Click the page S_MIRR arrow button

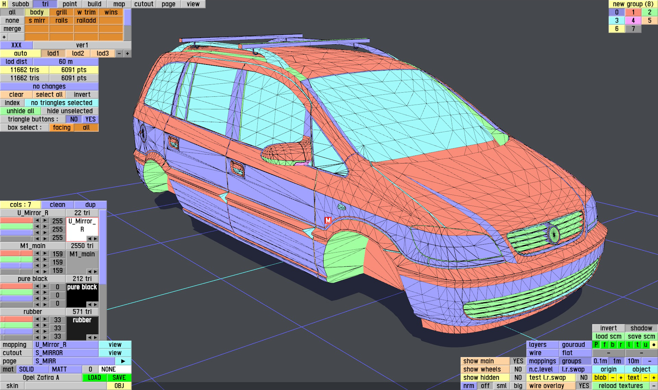123,361
